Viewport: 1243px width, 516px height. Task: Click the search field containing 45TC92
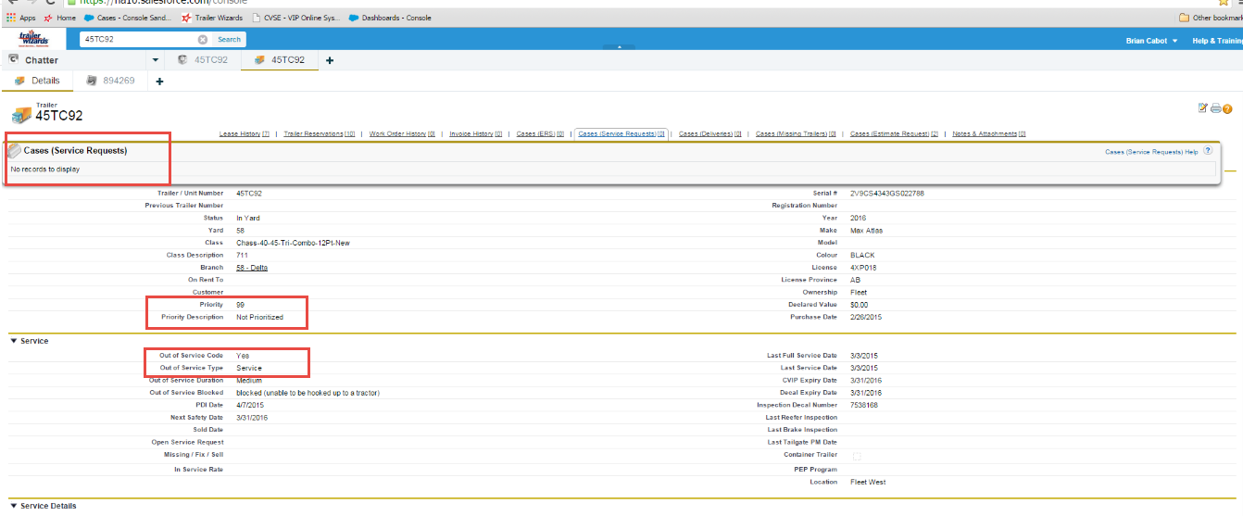[139, 40]
